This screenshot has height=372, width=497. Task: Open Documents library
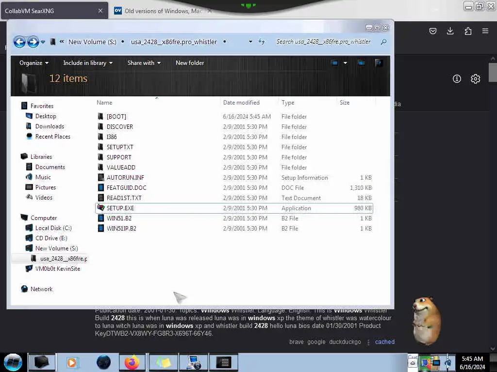click(x=50, y=167)
